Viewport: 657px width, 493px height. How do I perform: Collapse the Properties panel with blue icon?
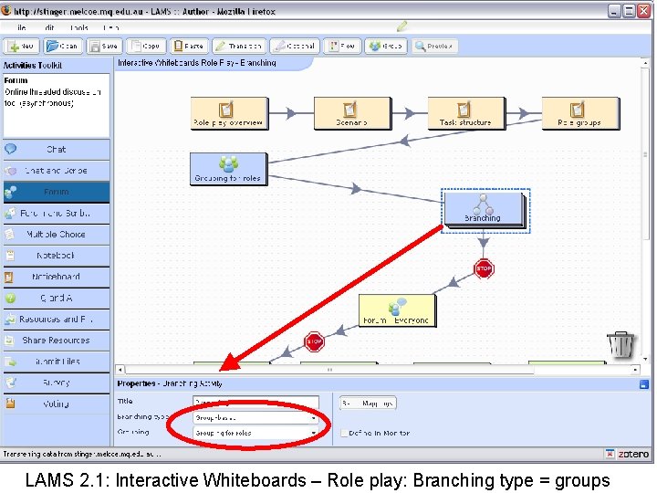point(644,384)
